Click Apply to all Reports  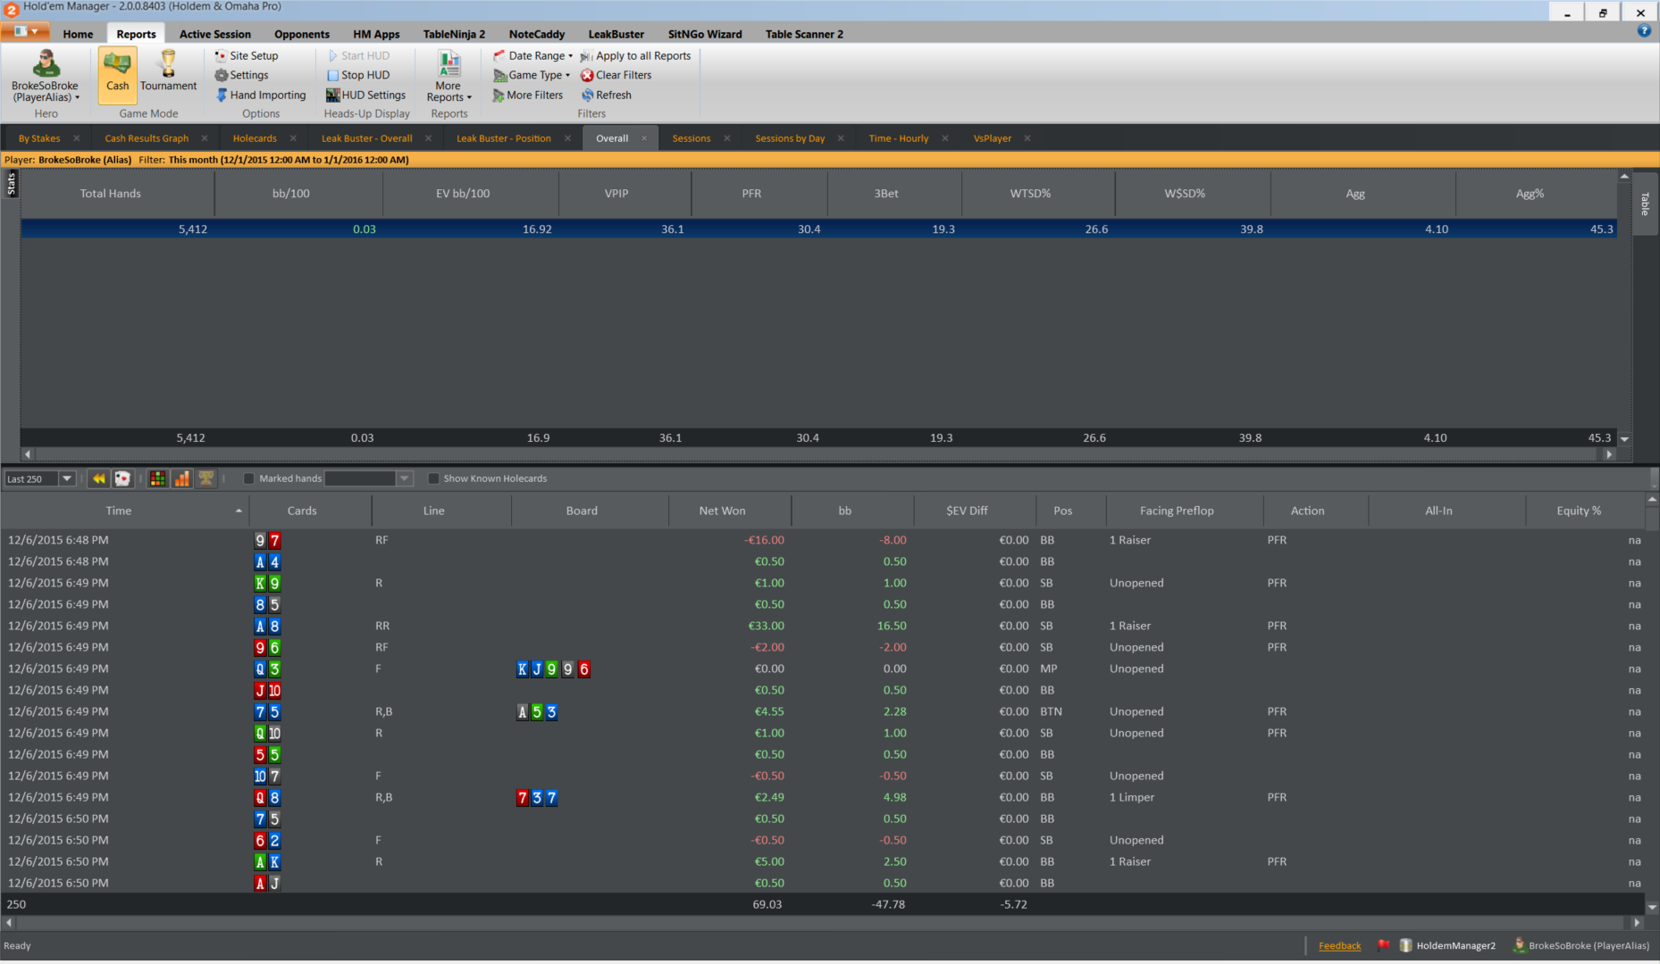point(635,55)
